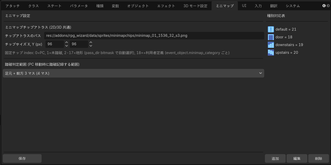
Task: Switch to the アタッチ tab
Action: click(x=12, y=6)
